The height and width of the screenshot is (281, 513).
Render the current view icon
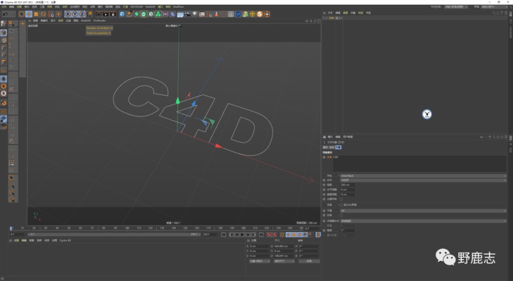[x=98, y=14]
